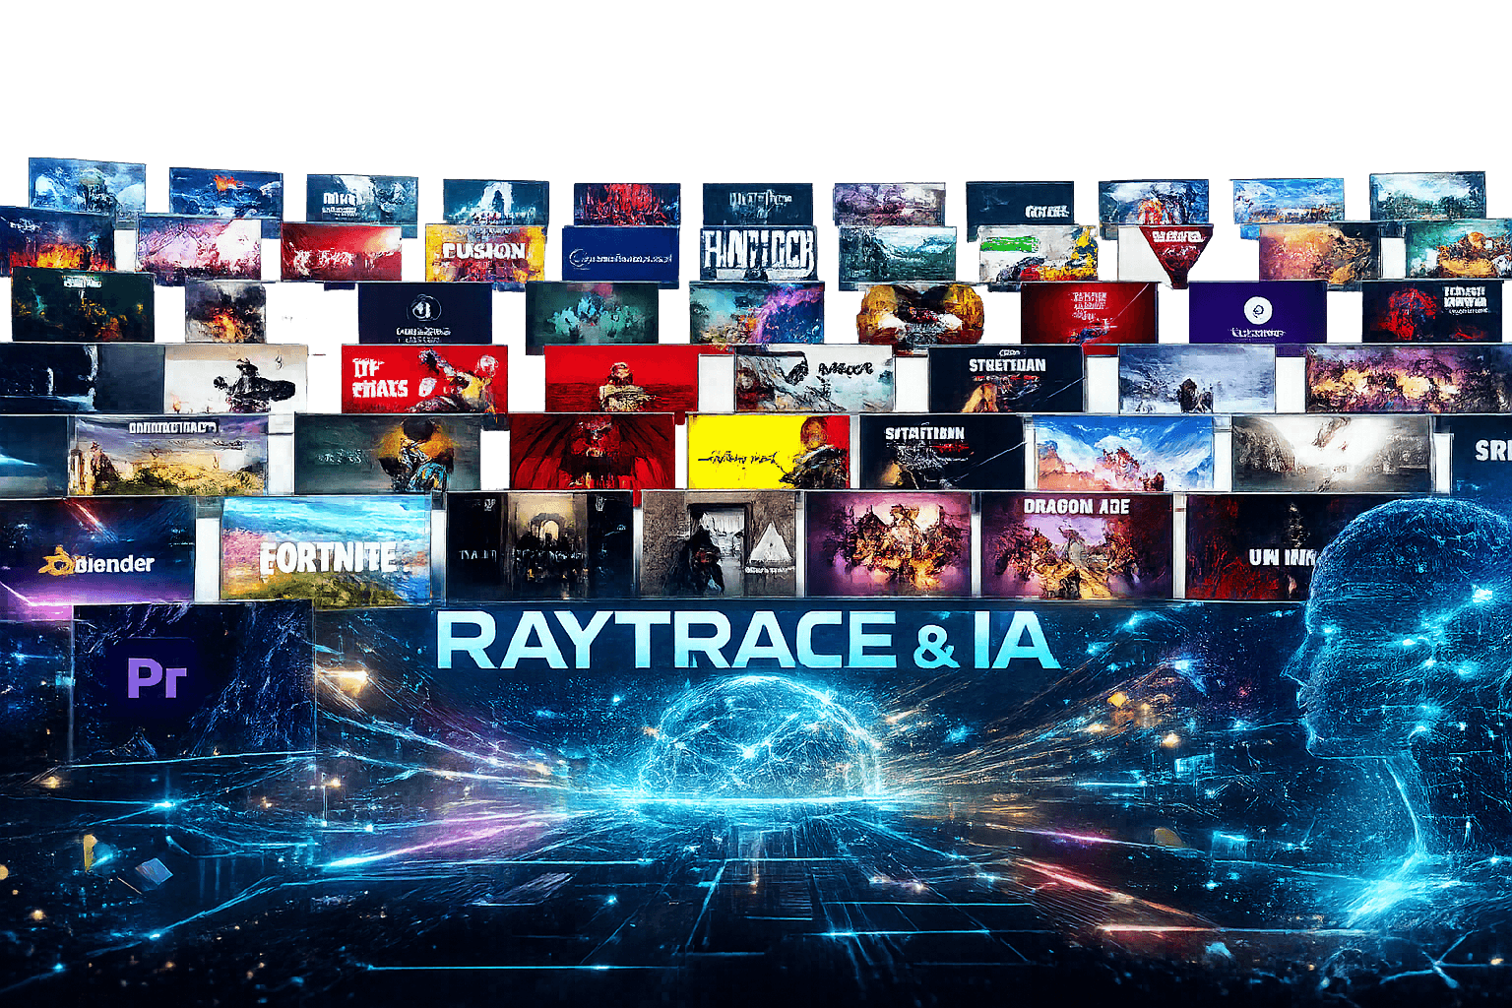Select the SITATIBNN black thumbnail
Screen dimensions: 1512x1008
coord(940,452)
